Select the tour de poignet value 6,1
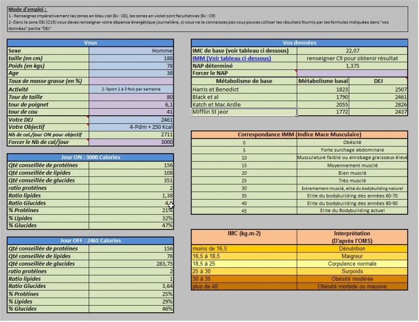 tap(131, 104)
